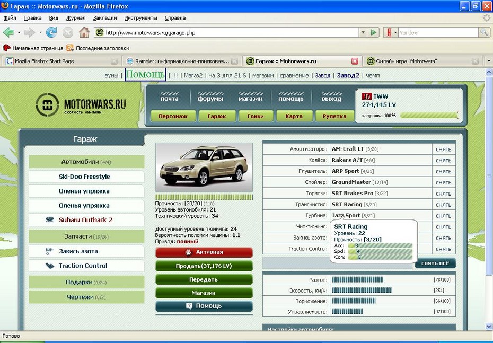Viewport: 493px width, 343px height.
Task: Open the Правка menu
Action: [x=32, y=18]
